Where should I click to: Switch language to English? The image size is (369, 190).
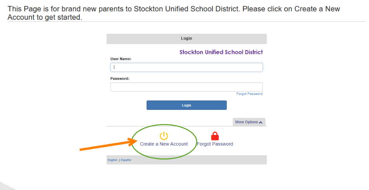point(112,160)
